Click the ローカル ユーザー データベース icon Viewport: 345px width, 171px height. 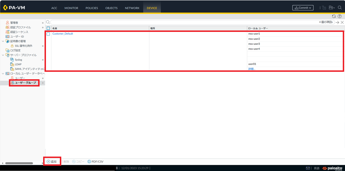tap(8, 73)
